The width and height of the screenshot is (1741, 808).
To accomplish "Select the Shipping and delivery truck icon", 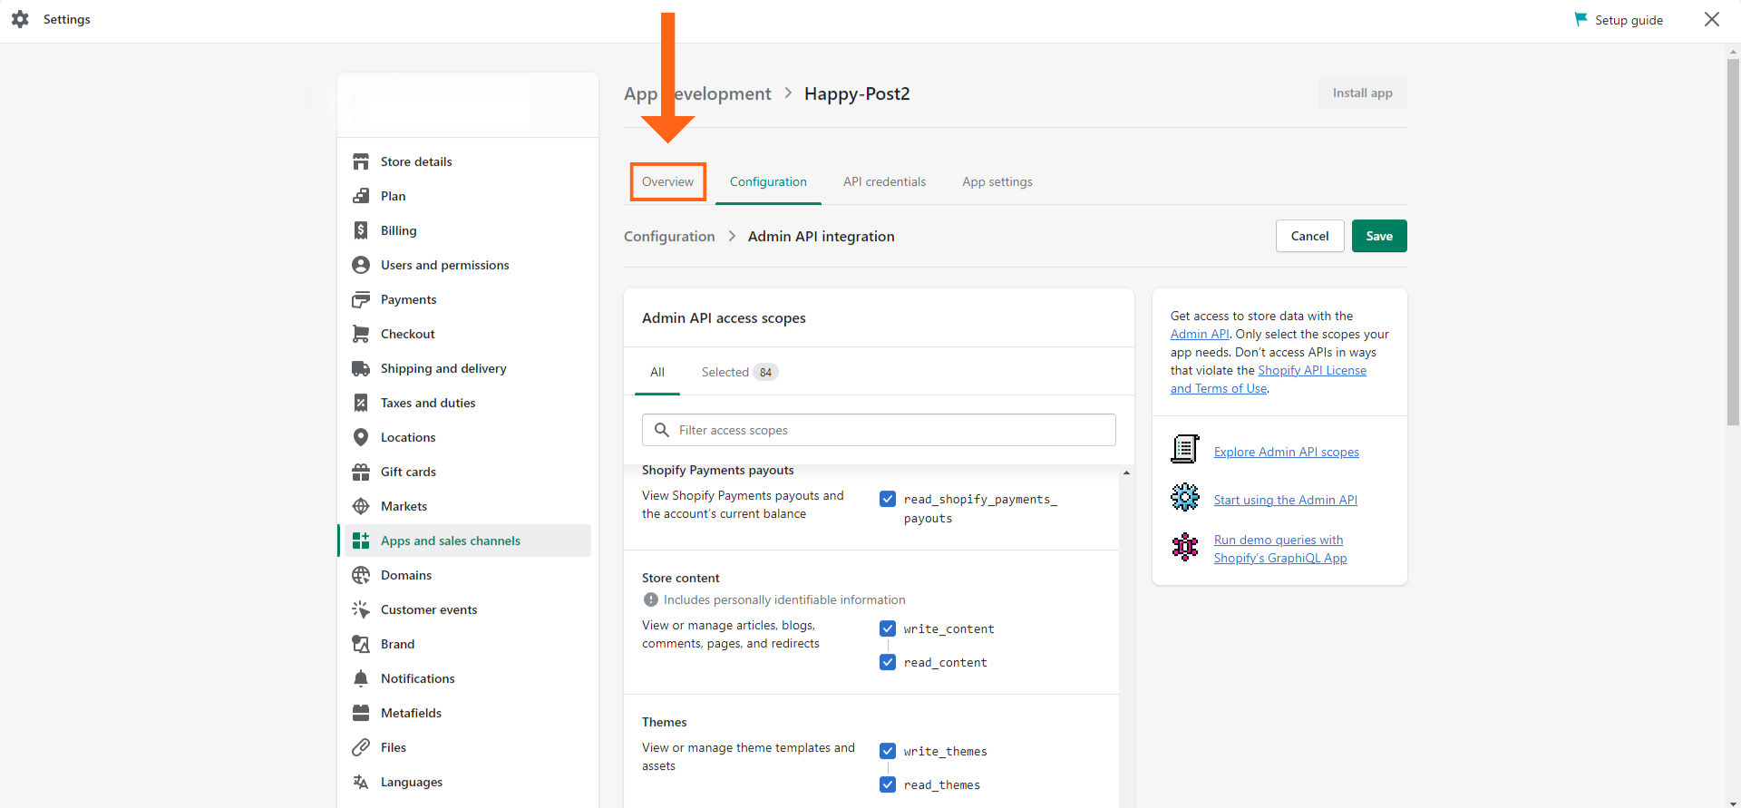I will (361, 368).
